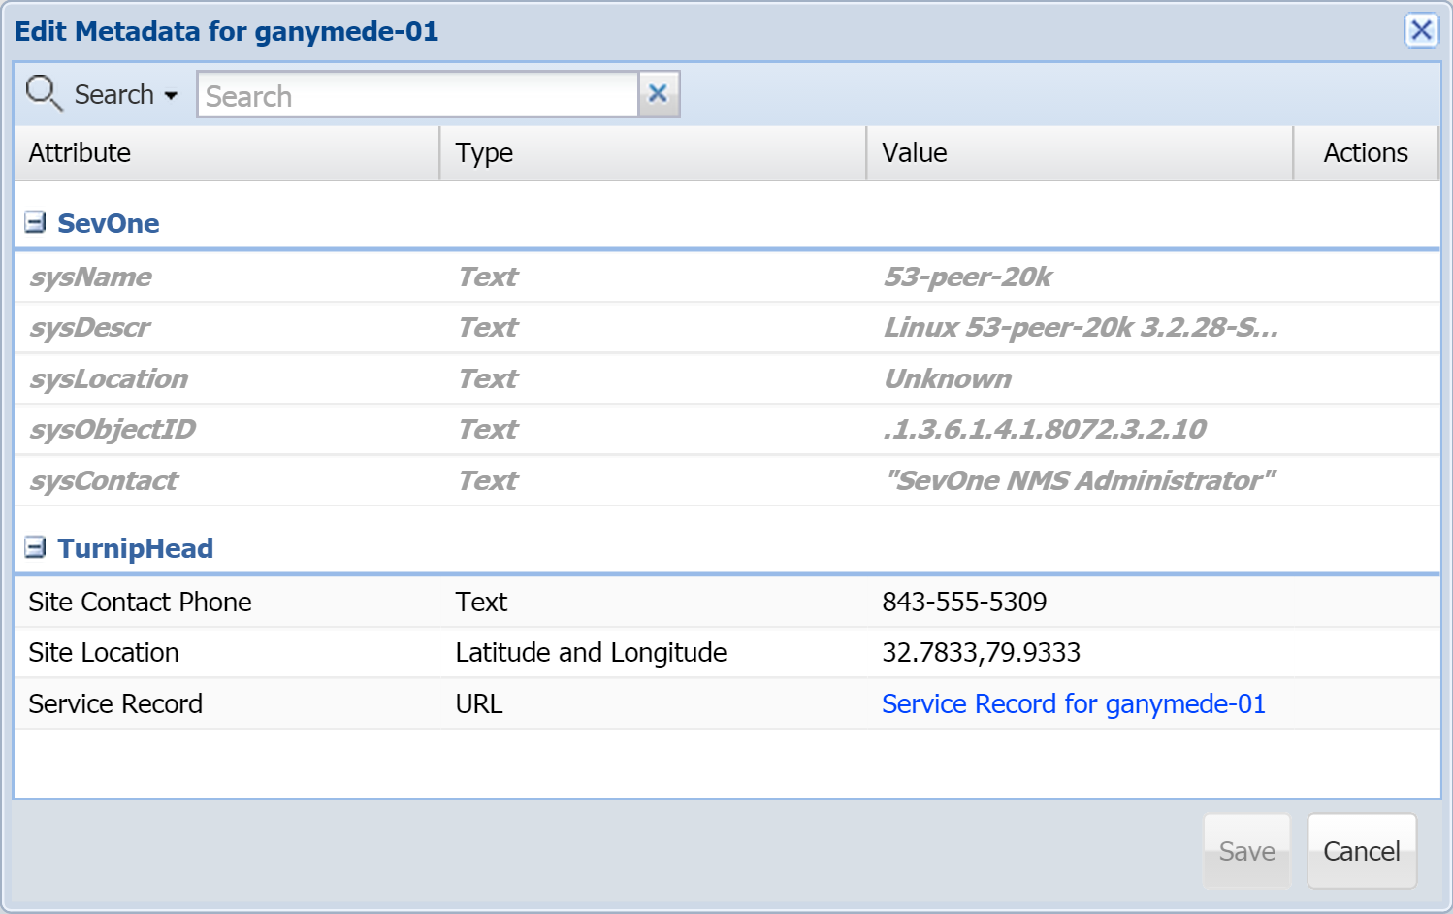This screenshot has height=914, width=1453.
Task: Click the URL type cell
Action: click(x=479, y=703)
